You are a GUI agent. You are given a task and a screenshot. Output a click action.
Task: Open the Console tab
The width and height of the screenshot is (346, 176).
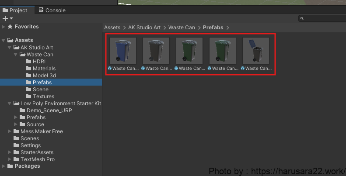pyautogui.click(x=52, y=10)
